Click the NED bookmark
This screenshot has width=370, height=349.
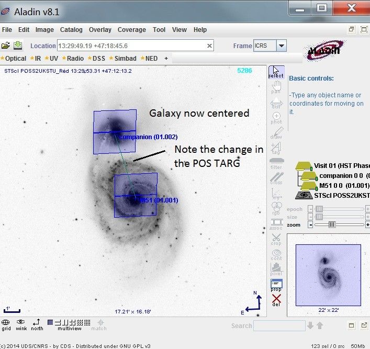[x=149, y=58]
